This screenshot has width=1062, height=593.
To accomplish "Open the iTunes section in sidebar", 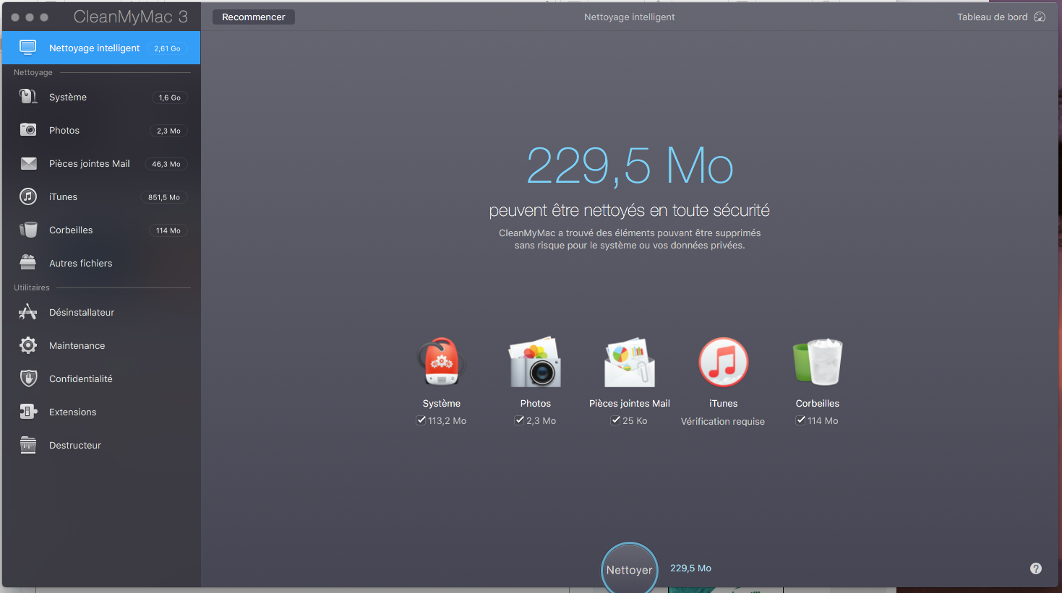I will [101, 196].
